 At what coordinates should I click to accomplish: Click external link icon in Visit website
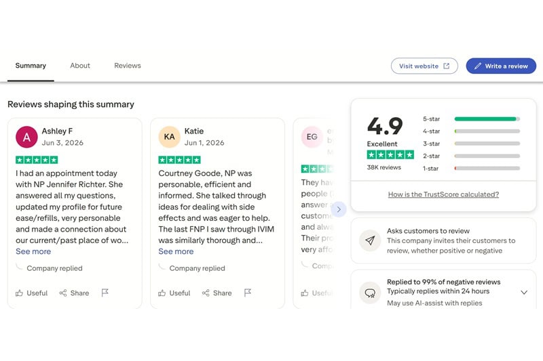click(447, 66)
